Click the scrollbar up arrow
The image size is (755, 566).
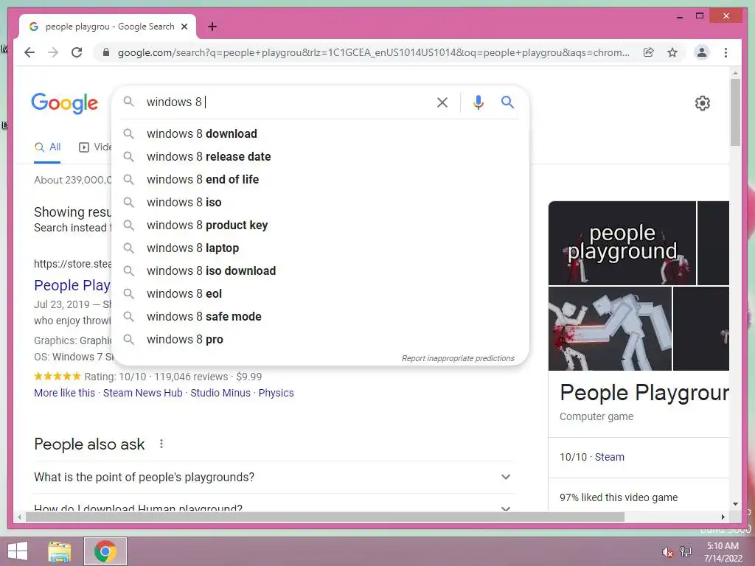[735, 73]
